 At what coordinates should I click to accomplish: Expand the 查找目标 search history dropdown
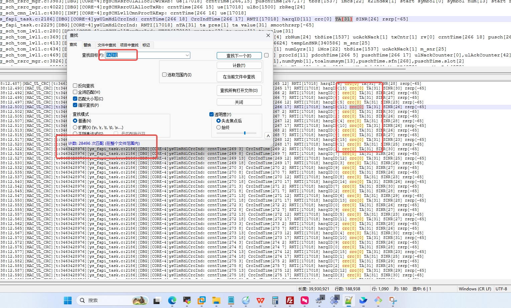(187, 55)
